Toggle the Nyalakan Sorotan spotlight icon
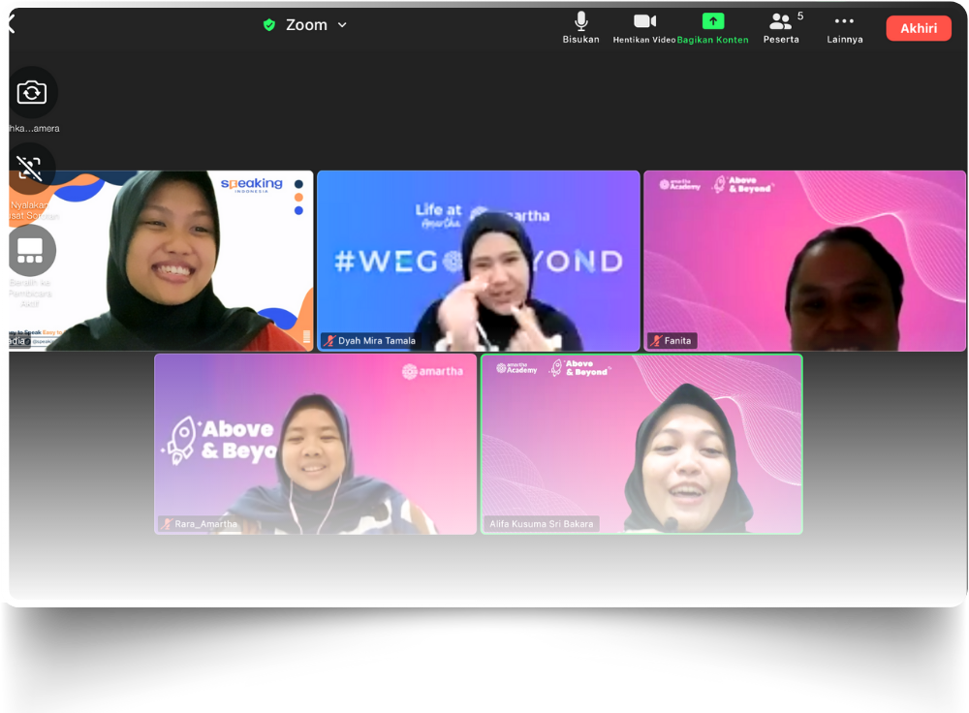This screenshot has height=713, width=969. (x=29, y=168)
